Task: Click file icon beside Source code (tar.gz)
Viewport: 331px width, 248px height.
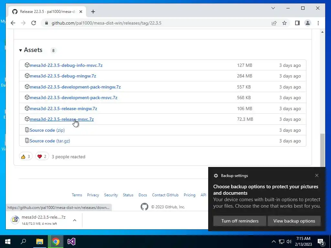Action: pos(27,140)
